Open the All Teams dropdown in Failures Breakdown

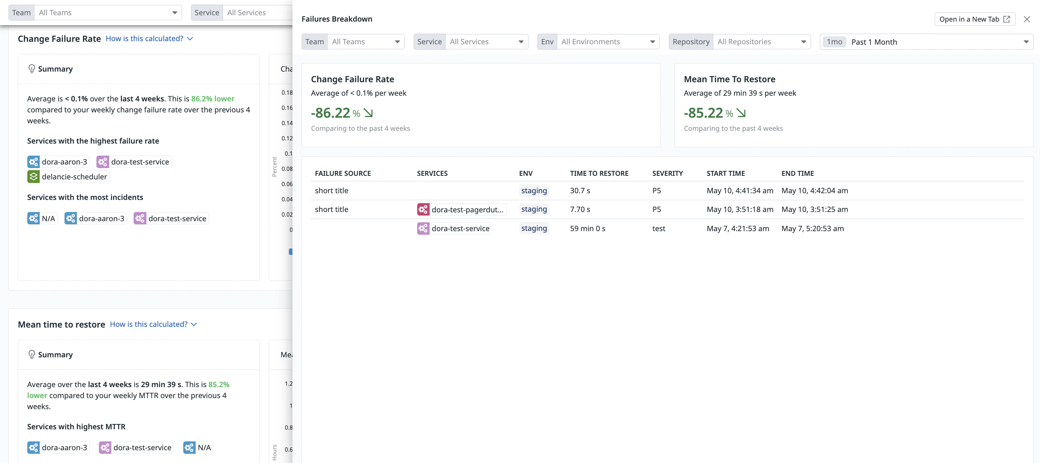tap(365, 41)
